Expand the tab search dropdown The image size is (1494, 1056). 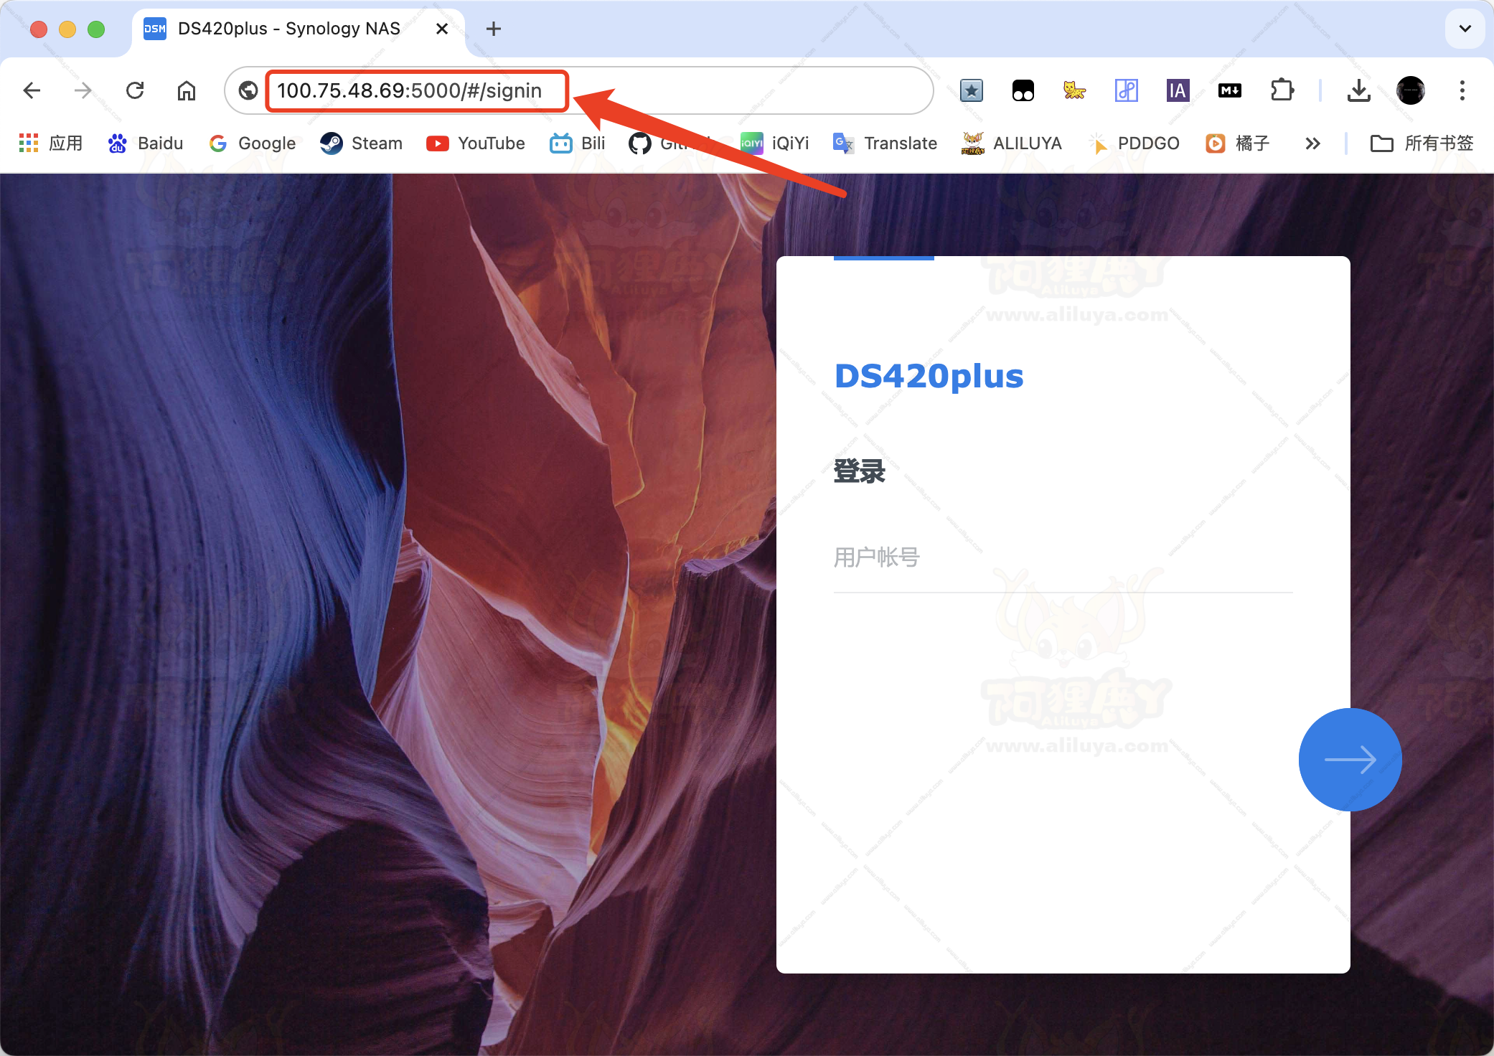pos(1465,29)
